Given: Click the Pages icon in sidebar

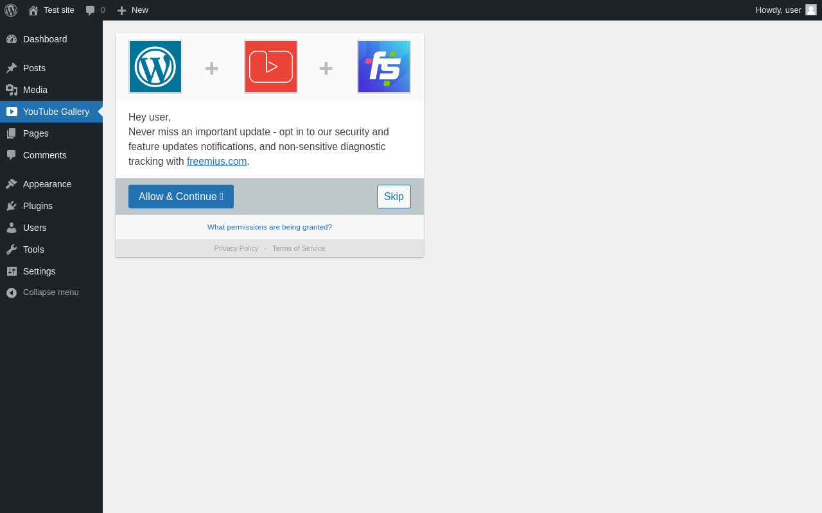Looking at the screenshot, I should pos(12,133).
